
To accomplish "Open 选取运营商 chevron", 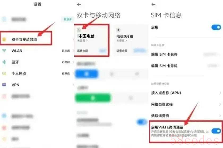I will [220, 116].
